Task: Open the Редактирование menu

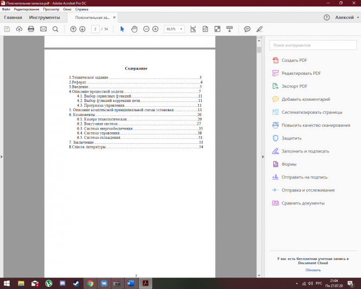Action: click(27, 9)
